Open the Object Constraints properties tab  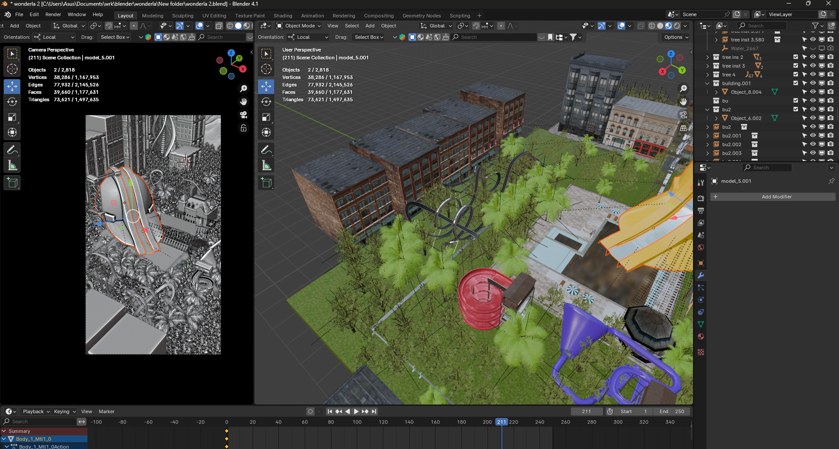701,312
